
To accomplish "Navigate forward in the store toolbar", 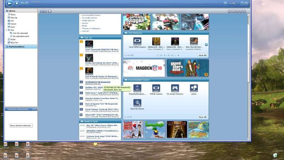I will coord(45,11).
